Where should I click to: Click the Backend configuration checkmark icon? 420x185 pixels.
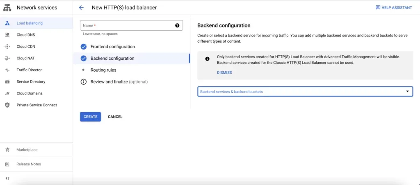pyautogui.click(x=84, y=58)
